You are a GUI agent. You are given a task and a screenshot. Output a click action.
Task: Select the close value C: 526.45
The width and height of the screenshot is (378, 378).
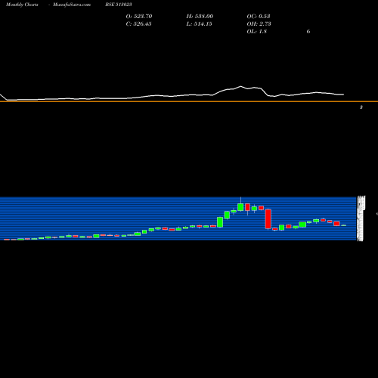click(138, 24)
